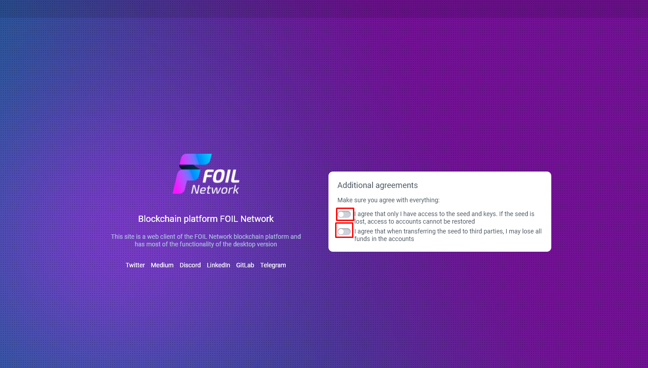
Task: Enable the seed and keys access agreement toggle
Action: [345, 214]
